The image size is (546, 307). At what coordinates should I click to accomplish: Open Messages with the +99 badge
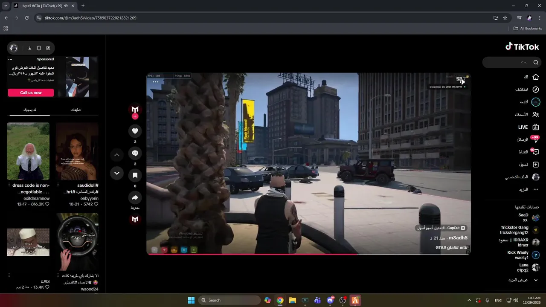[x=528, y=139]
